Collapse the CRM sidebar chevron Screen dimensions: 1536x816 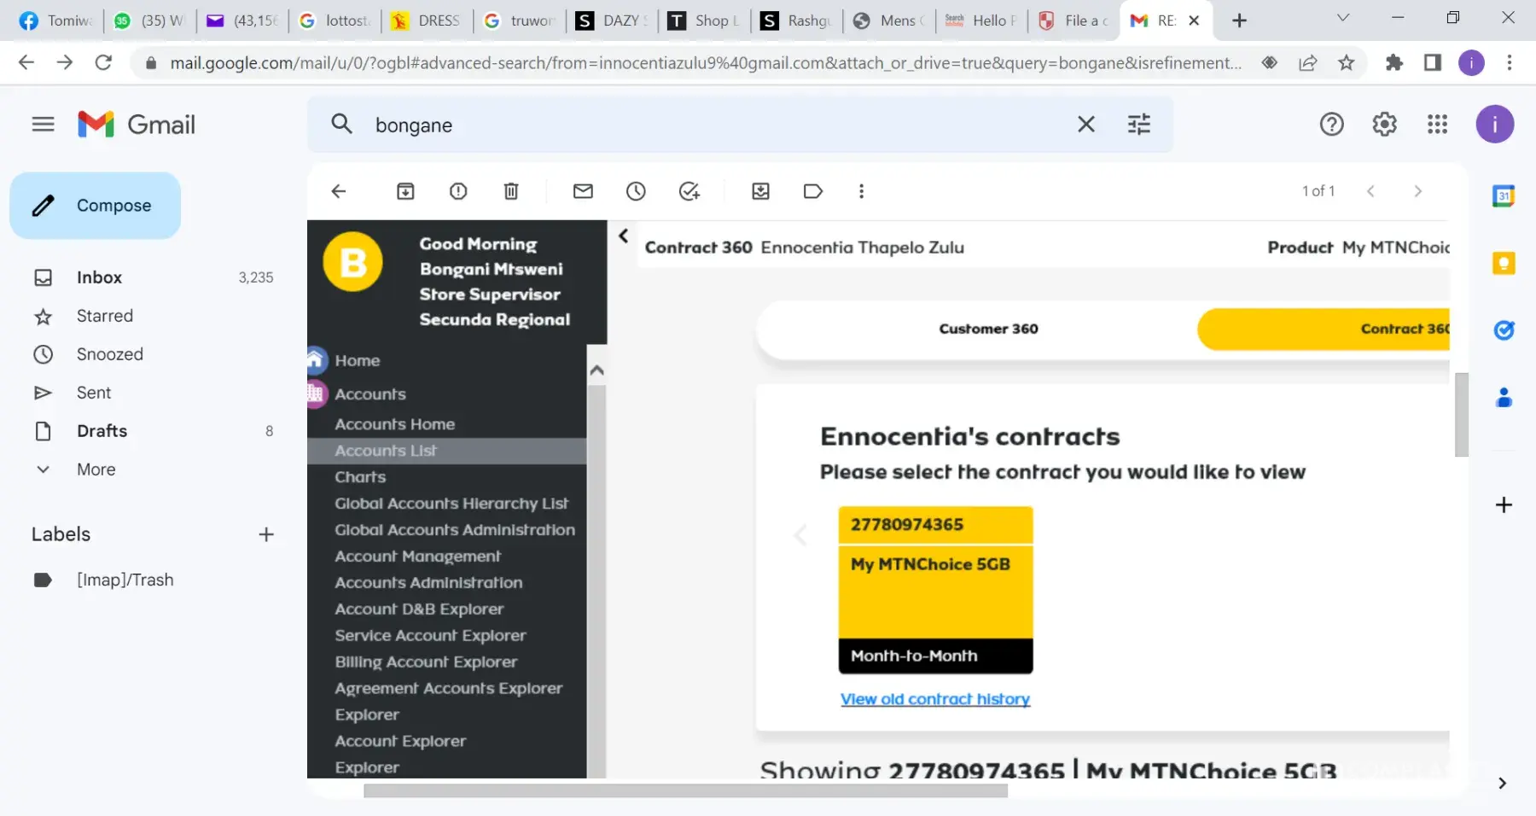pos(624,236)
